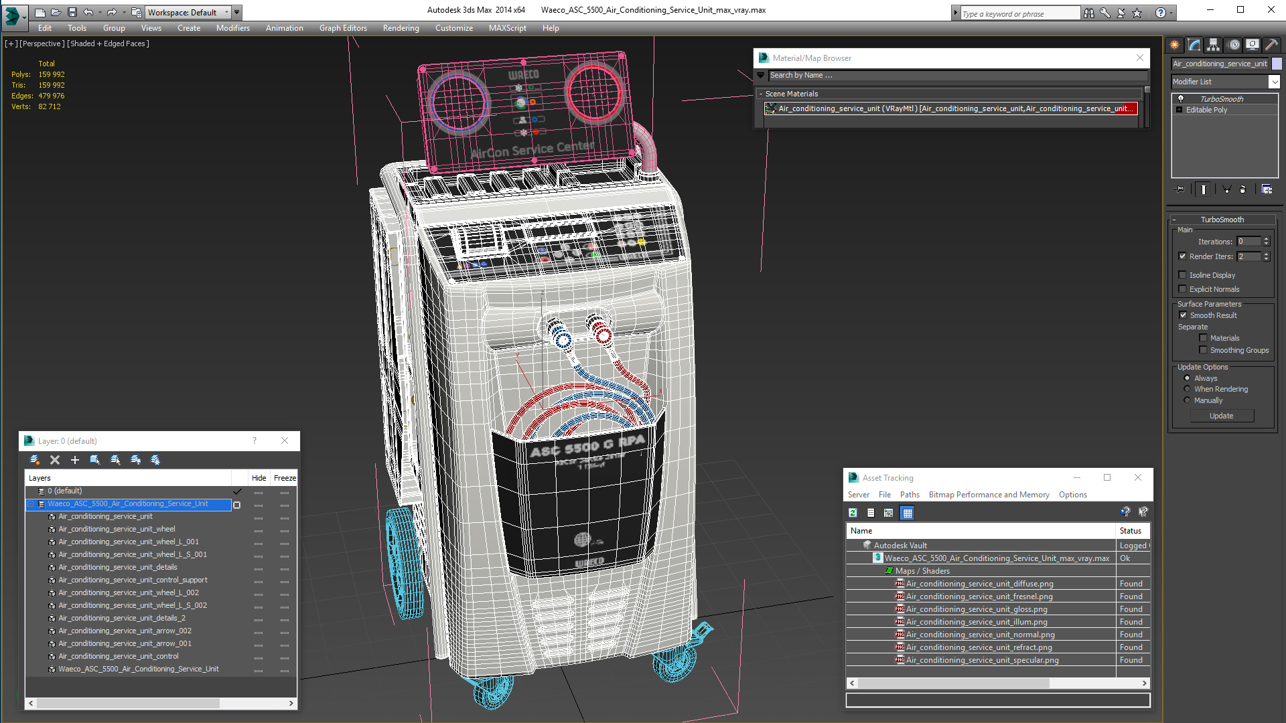The image size is (1286, 723).
Task: Enable Separate by Materials checkbox
Action: coord(1204,338)
